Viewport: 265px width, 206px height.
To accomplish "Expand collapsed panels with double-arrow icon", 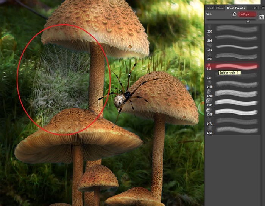I will (255, 8).
